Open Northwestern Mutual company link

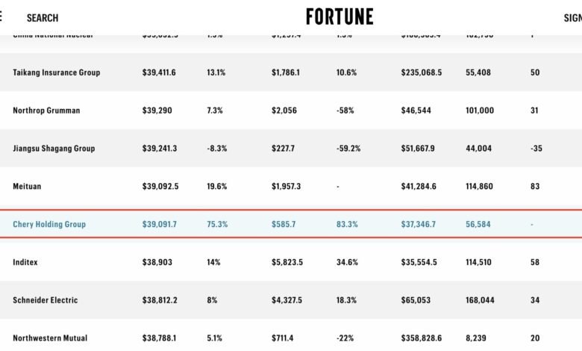50,338
